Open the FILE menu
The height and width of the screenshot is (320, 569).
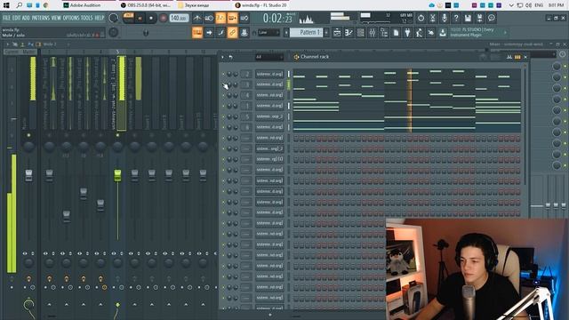click(6, 18)
